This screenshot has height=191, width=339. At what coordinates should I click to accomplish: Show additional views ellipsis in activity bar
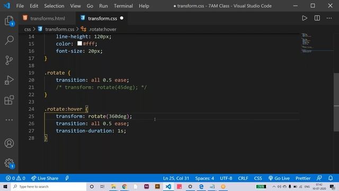pos(9,120)
